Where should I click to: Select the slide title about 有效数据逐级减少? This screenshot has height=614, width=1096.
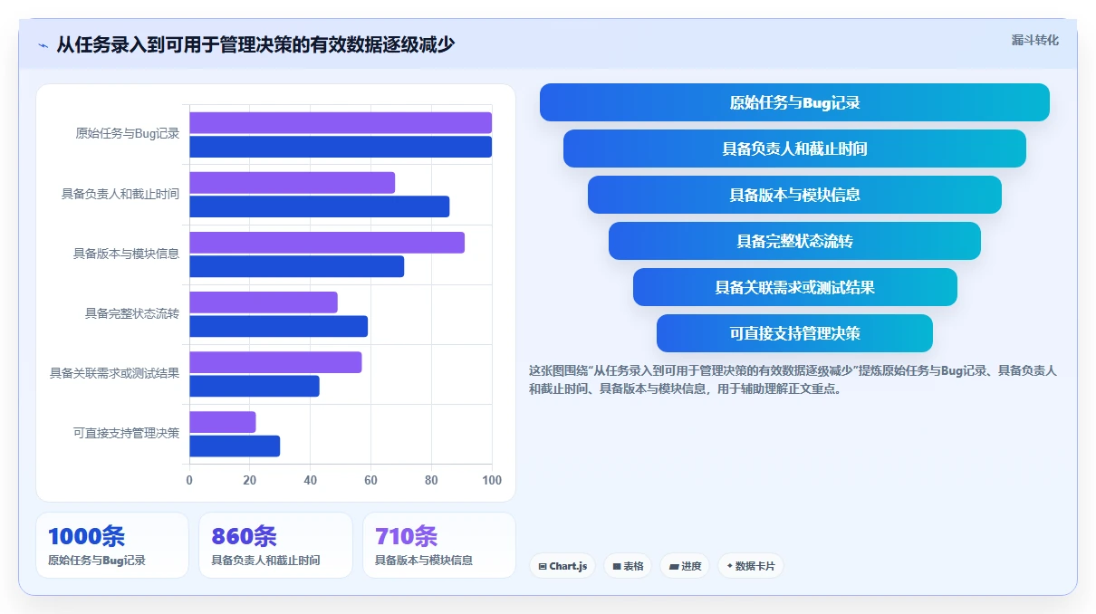pos(255,44)
